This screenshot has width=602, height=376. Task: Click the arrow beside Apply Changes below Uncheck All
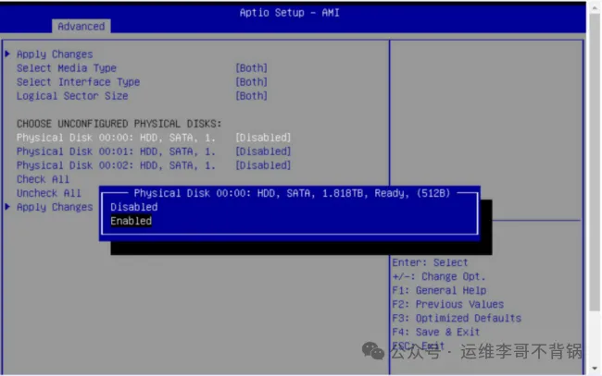click(x=8, y=207)
